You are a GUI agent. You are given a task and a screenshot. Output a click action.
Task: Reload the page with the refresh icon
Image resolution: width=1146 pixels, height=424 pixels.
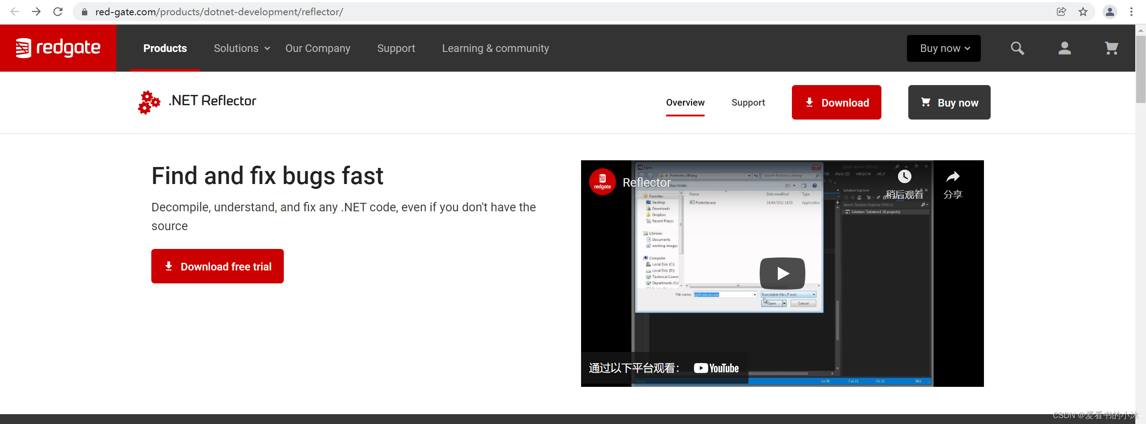tap(58, 12)
